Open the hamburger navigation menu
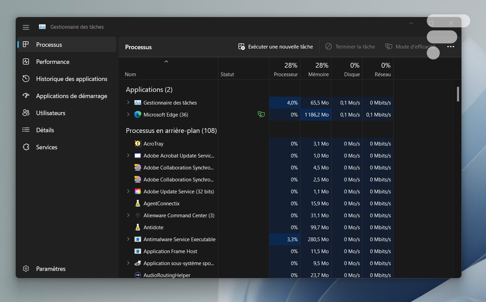The width and height of the screenshot is (486, 302). pos(26,27)
